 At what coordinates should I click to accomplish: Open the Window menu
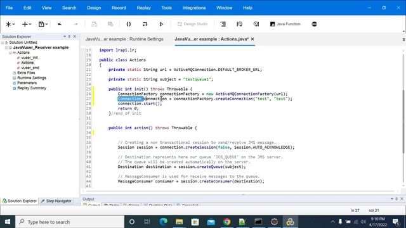pyautogui.click(x=224, y=8)
